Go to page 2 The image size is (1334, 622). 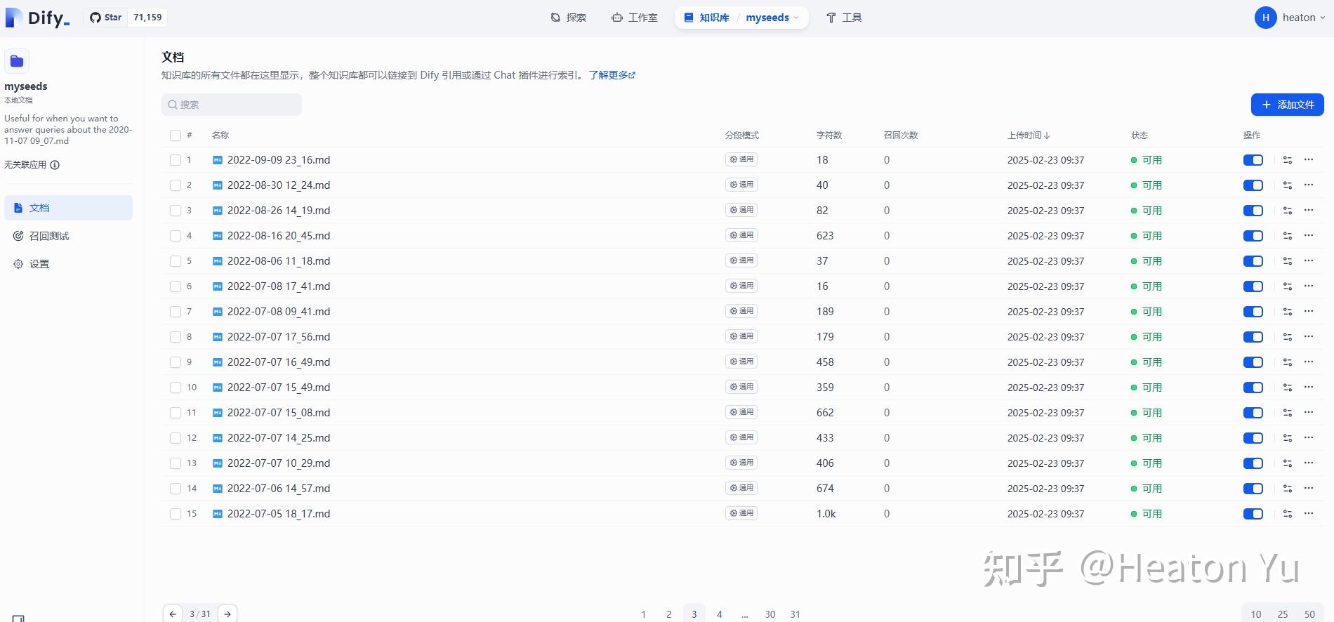pos(668,614)
